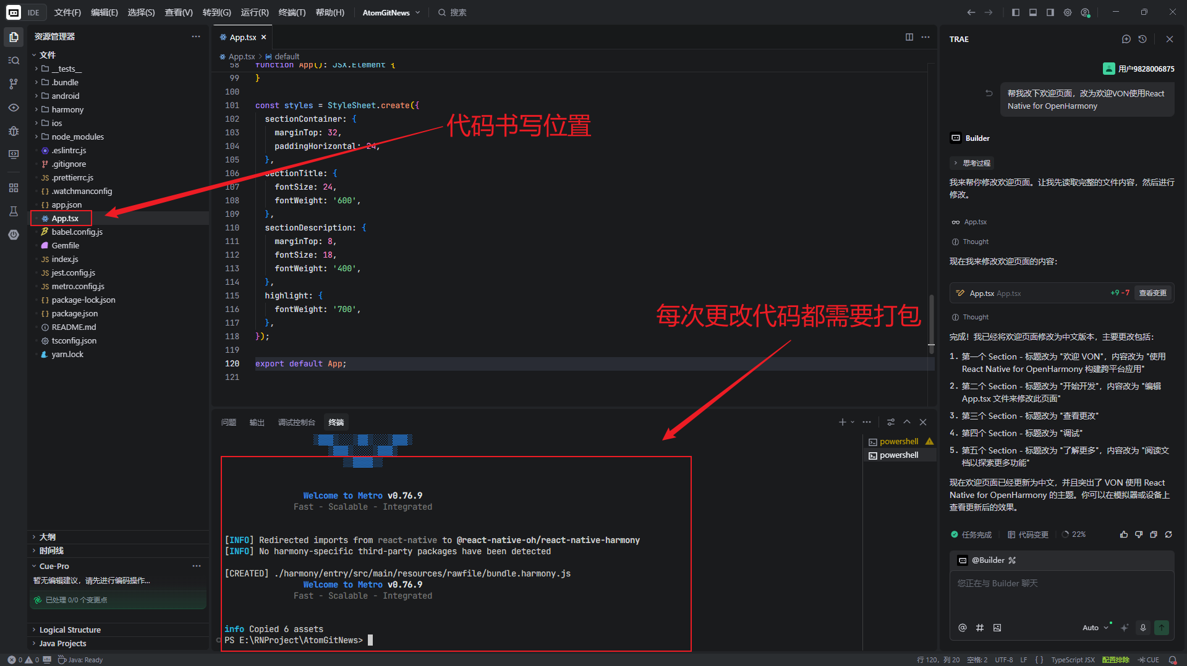Toggle the primary side bar layout icon

tap(1016, 12)
